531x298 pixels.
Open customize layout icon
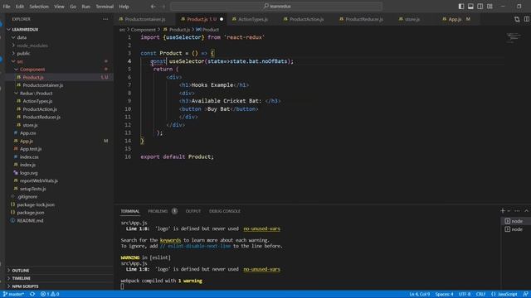coord(490,6)
